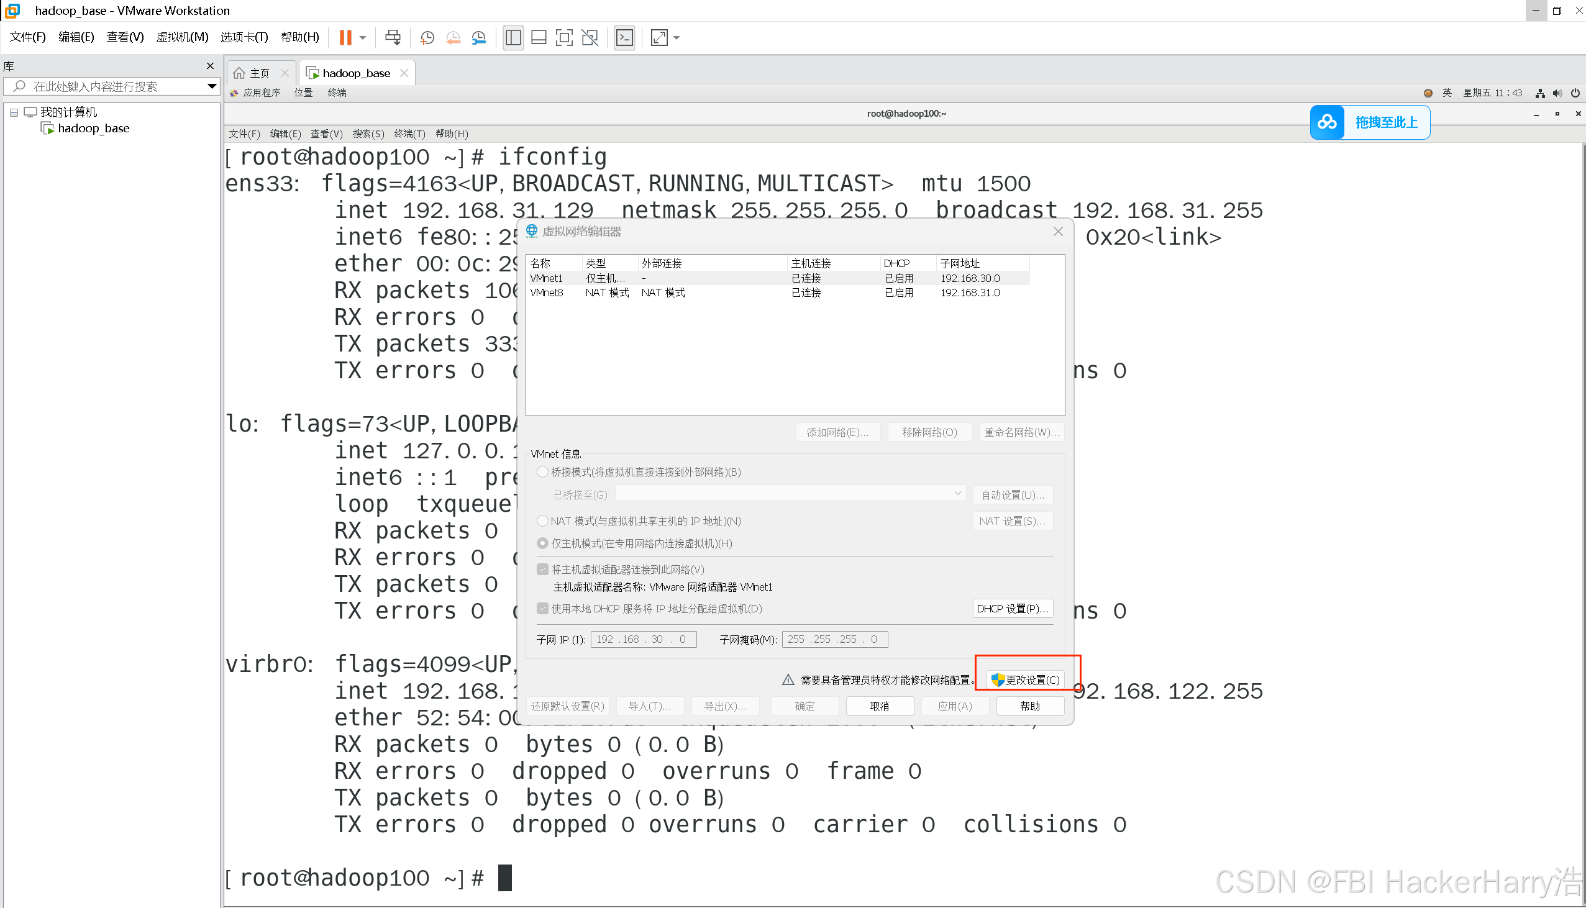
Task: Click the 更改设置(C) button
Action: (x=1025, y=679)
